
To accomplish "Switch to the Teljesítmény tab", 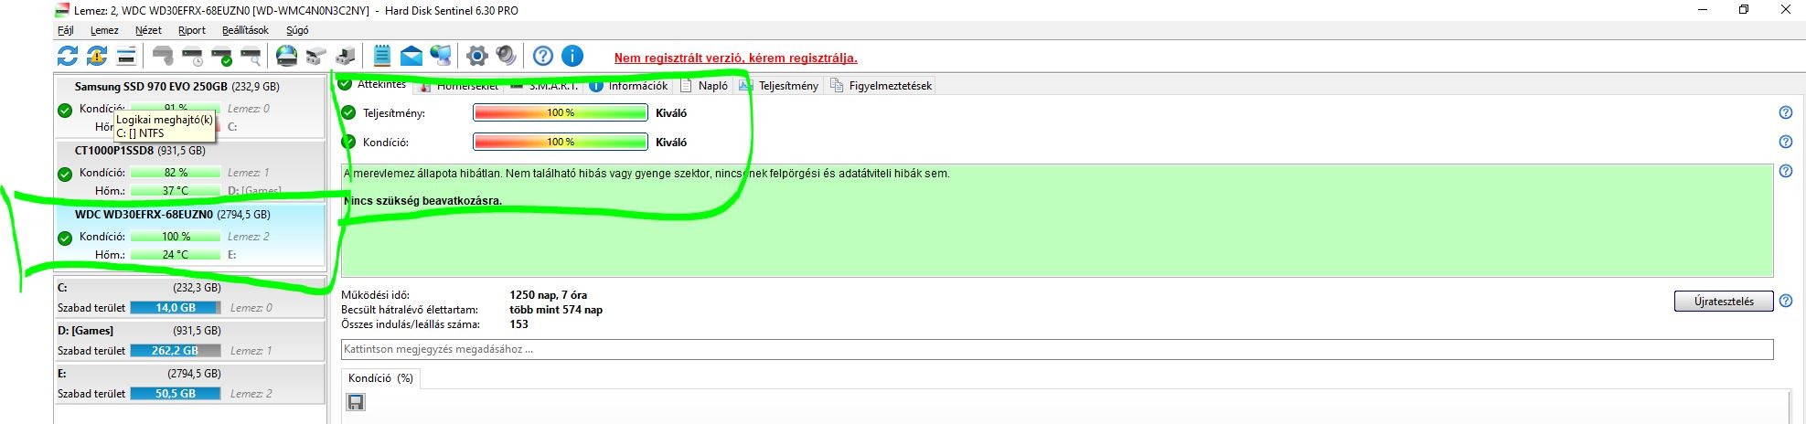I will [779, 86].
